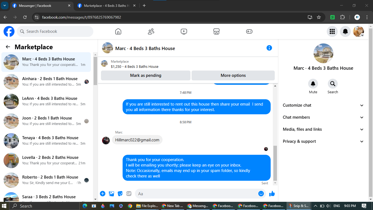View site information icon in the address bar

pyautogui.click(x=36, y=17)
